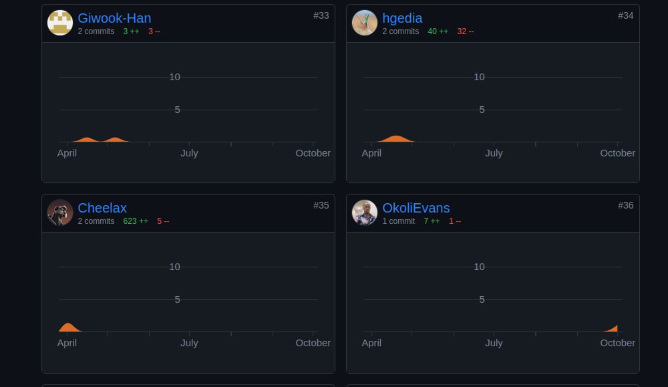Open the hgedia username link

[x=402, y=18]
